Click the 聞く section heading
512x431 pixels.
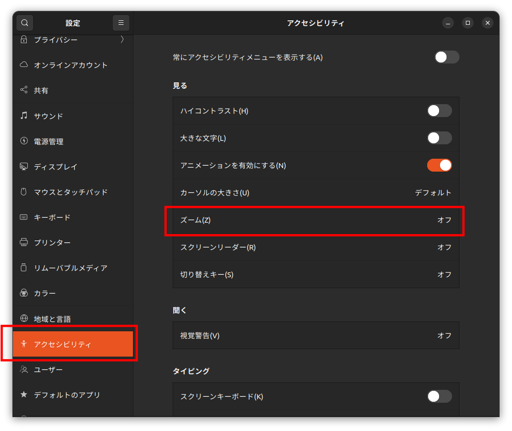(x=180, y=310)
